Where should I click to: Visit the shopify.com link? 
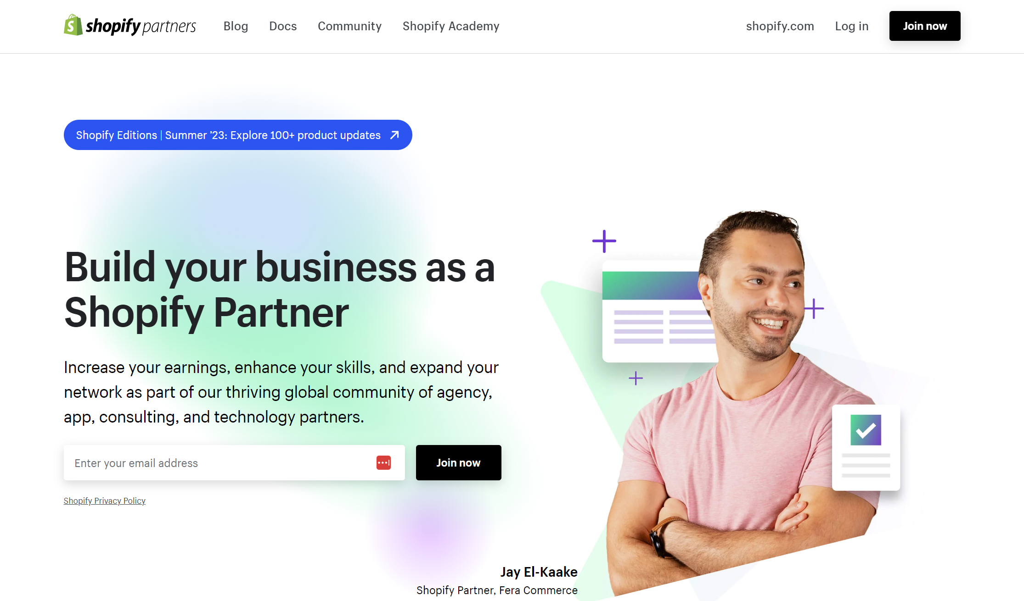pos(780,26)
